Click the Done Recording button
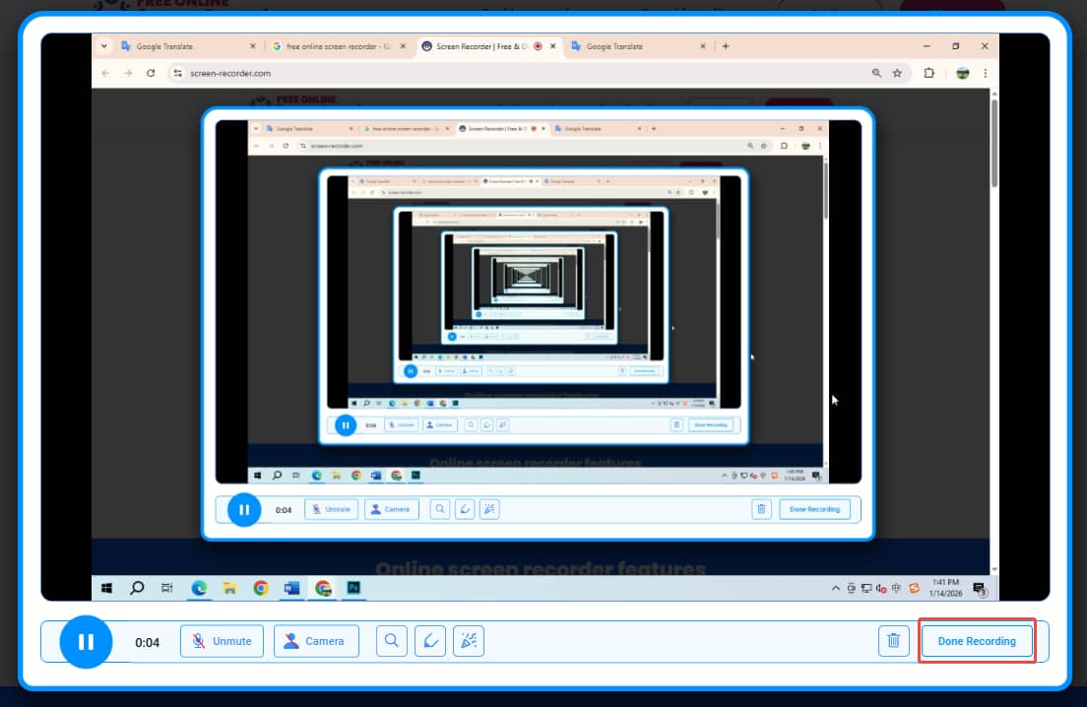1087x707 pixels. point(976,641)
